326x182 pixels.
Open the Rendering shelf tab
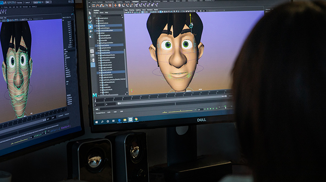click(x=144, y=1)
